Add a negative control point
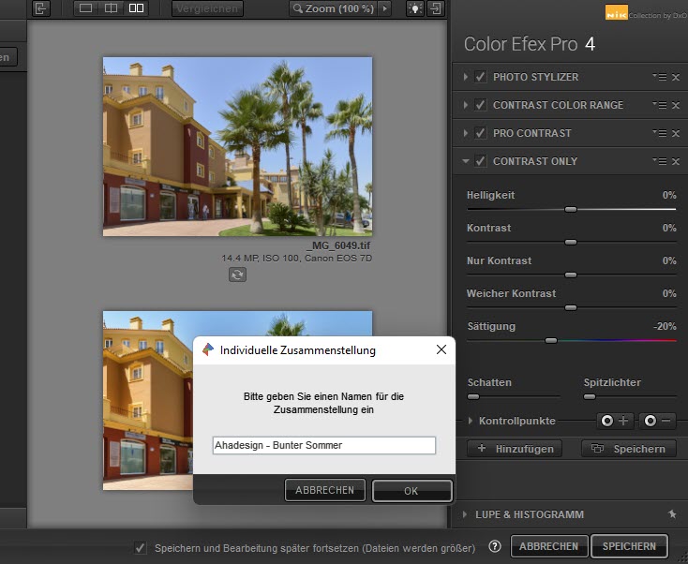 click(x=657, y=421)
